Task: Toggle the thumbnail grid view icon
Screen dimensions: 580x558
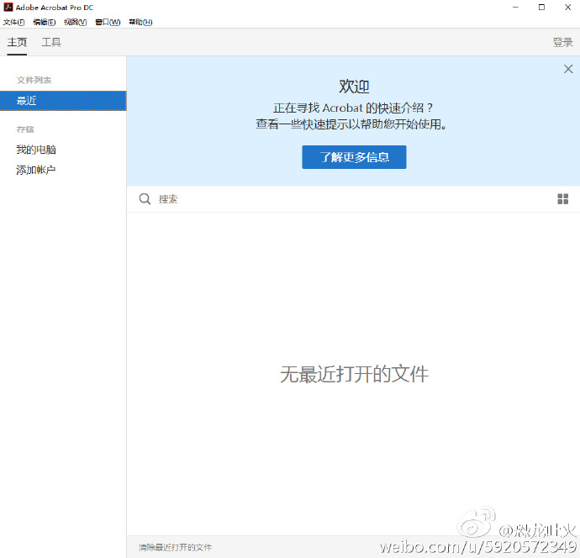Action: (563, 199)
